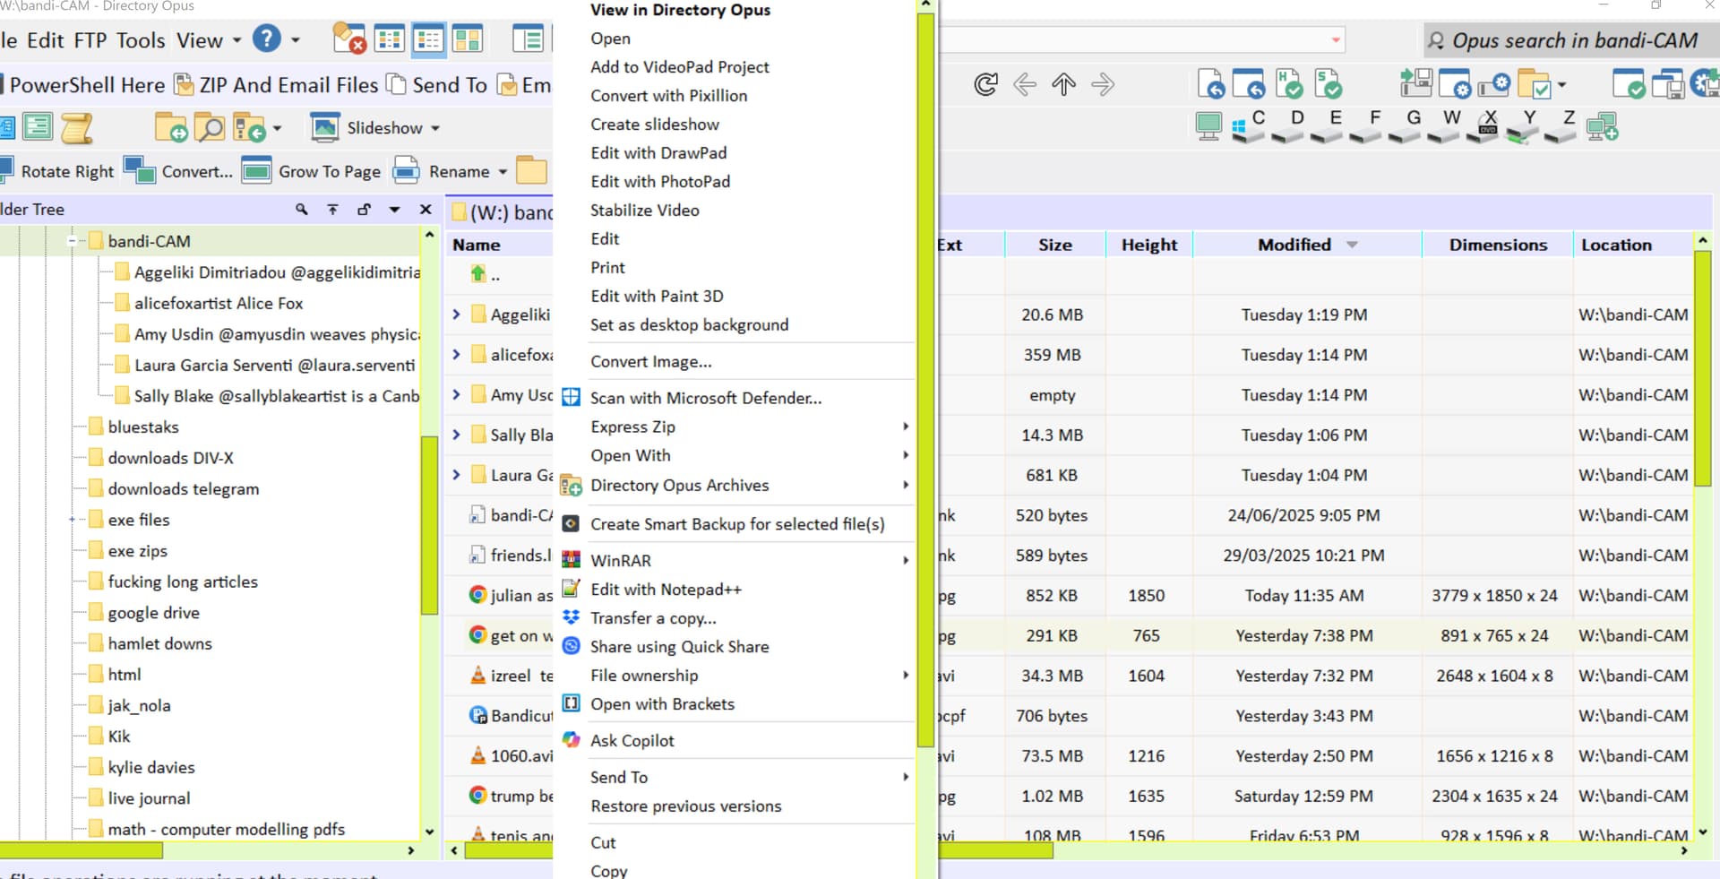Click the folder format back icon
The width and height of the screenshot is (1720, 879).
coord(249,128)
